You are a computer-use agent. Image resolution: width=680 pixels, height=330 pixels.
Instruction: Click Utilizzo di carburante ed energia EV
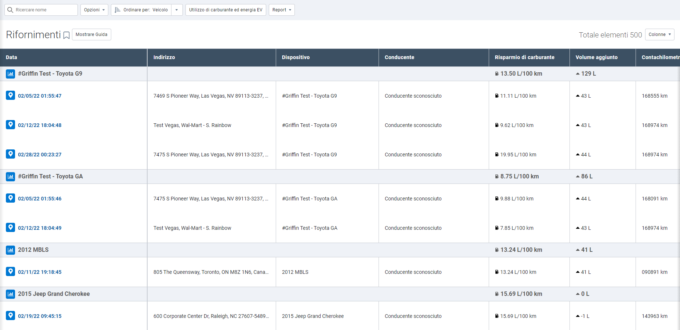pyautogui.click(x=225, y=10)
